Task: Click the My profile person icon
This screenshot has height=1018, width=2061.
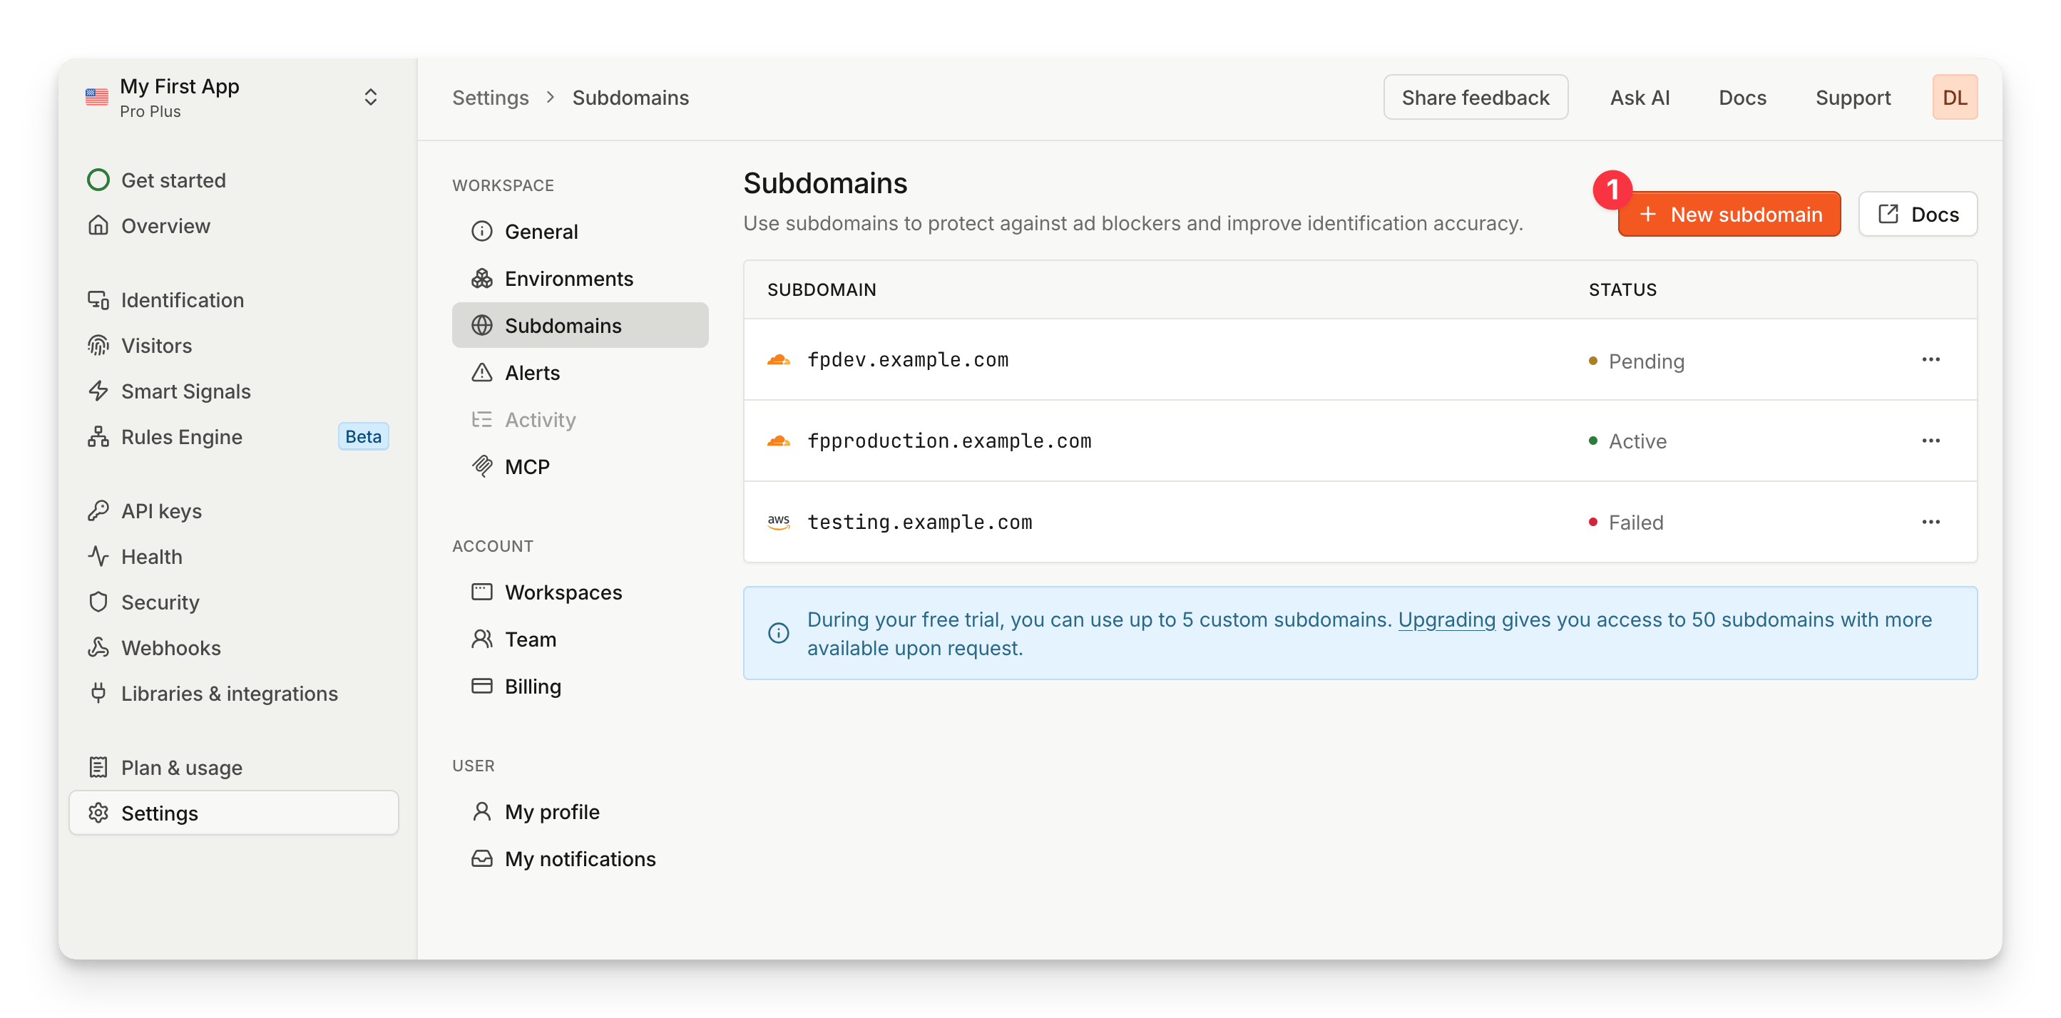Action: pyautogui.click(x=481, y=812)
